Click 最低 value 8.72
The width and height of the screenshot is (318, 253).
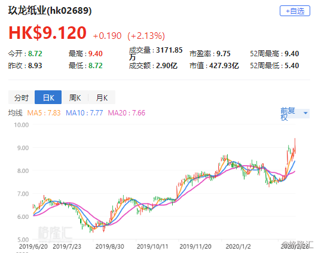96,66
